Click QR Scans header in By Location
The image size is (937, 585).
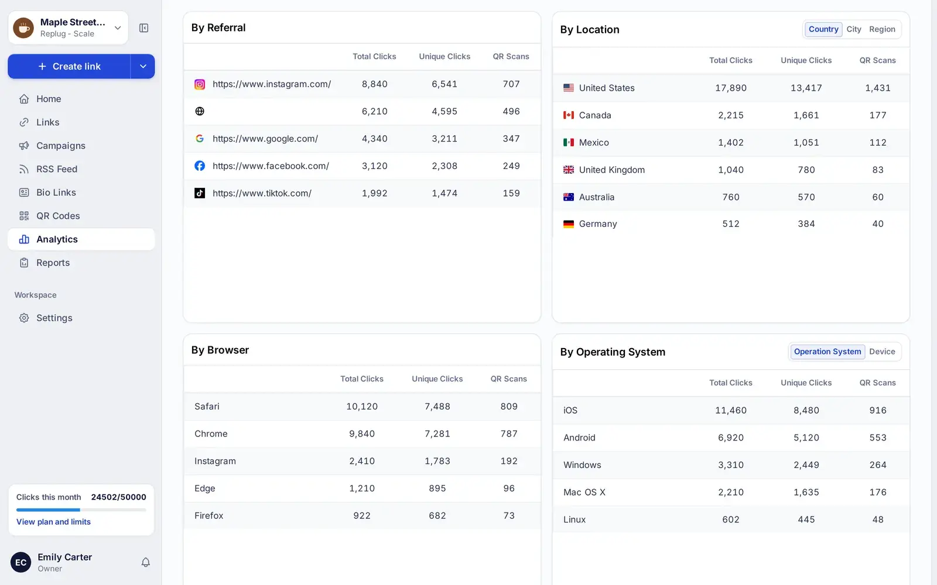877,60
